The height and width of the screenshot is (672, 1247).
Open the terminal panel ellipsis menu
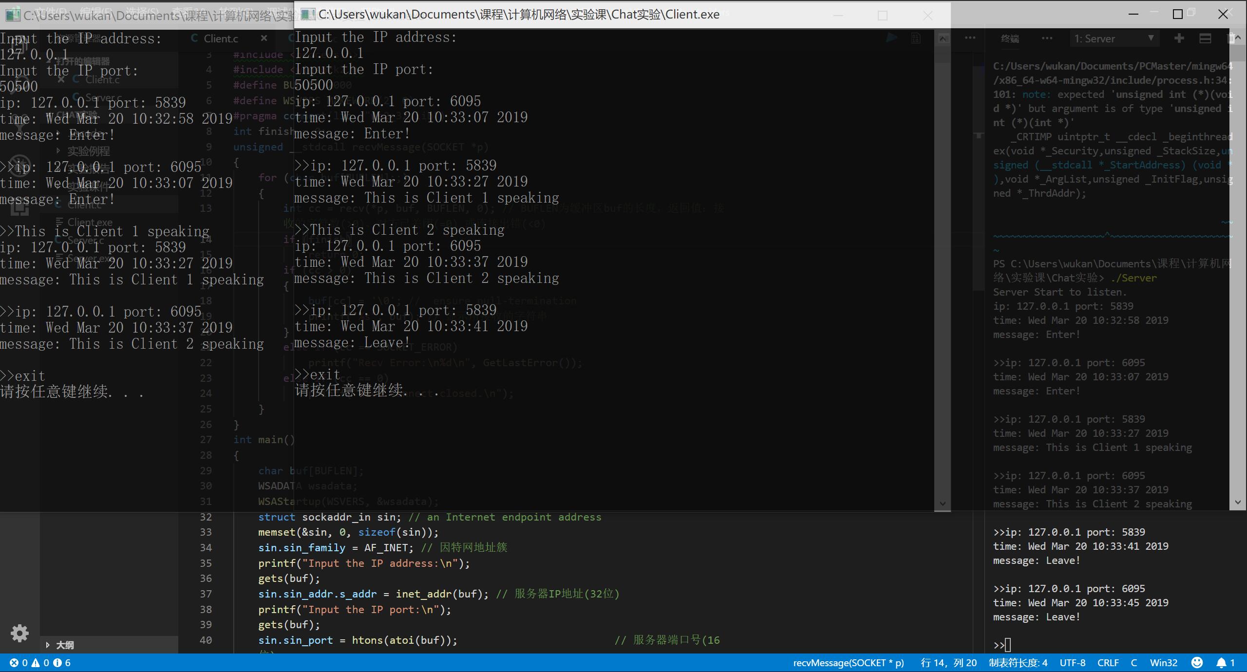pyautogui.click(x=1047, y=38)
